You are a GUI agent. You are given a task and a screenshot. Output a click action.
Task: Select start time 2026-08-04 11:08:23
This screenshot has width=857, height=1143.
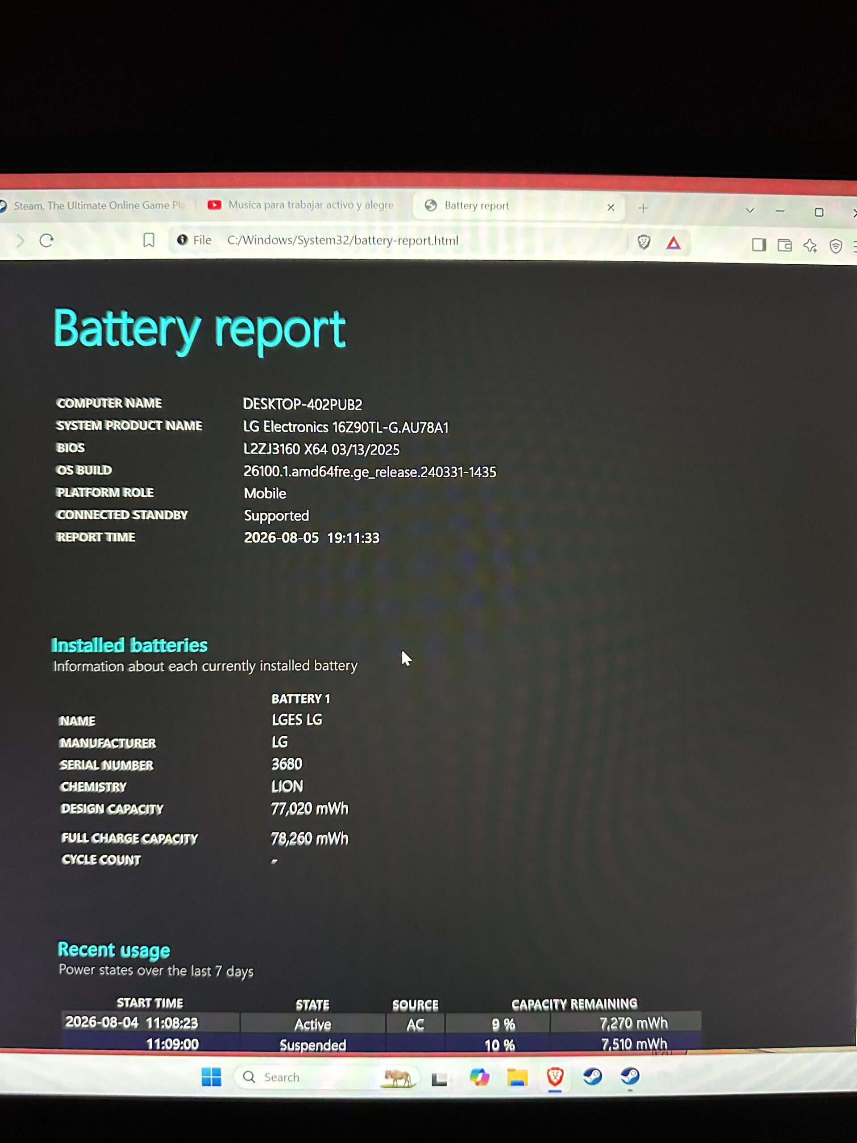132,1022
